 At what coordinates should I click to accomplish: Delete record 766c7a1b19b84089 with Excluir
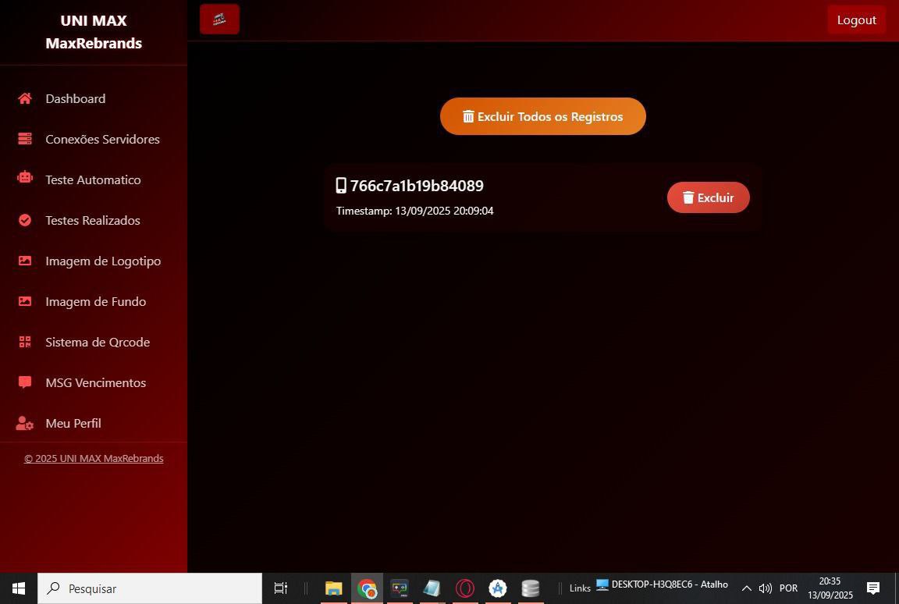click(708, 197)
